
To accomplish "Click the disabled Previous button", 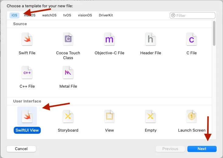I will 170,149.
